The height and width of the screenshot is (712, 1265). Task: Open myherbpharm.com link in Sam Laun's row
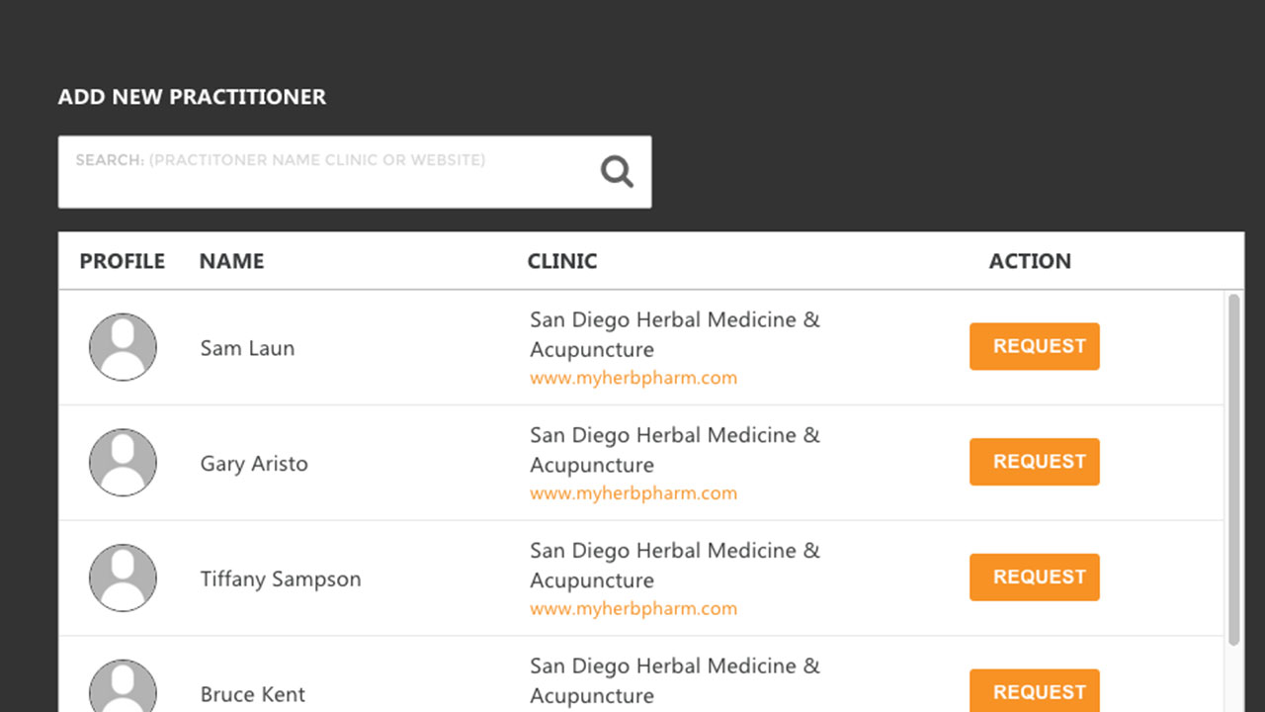click(x=633, y=378)
